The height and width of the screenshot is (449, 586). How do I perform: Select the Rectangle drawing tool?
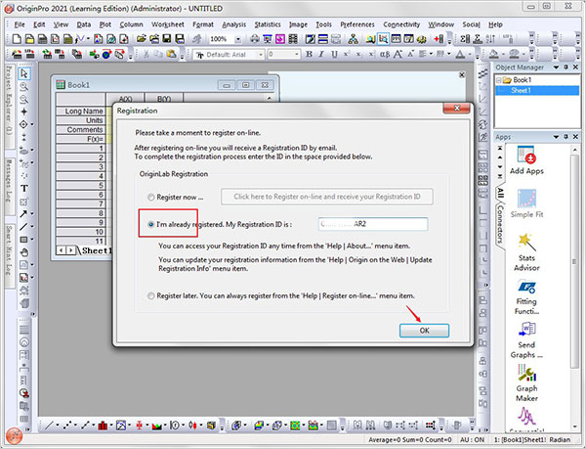[23, 239]
